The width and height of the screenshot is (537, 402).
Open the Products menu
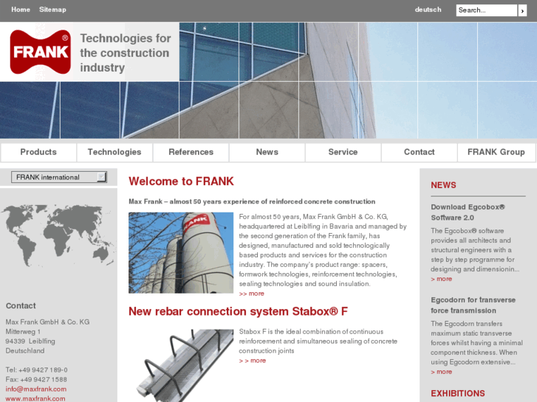(38, 152)
